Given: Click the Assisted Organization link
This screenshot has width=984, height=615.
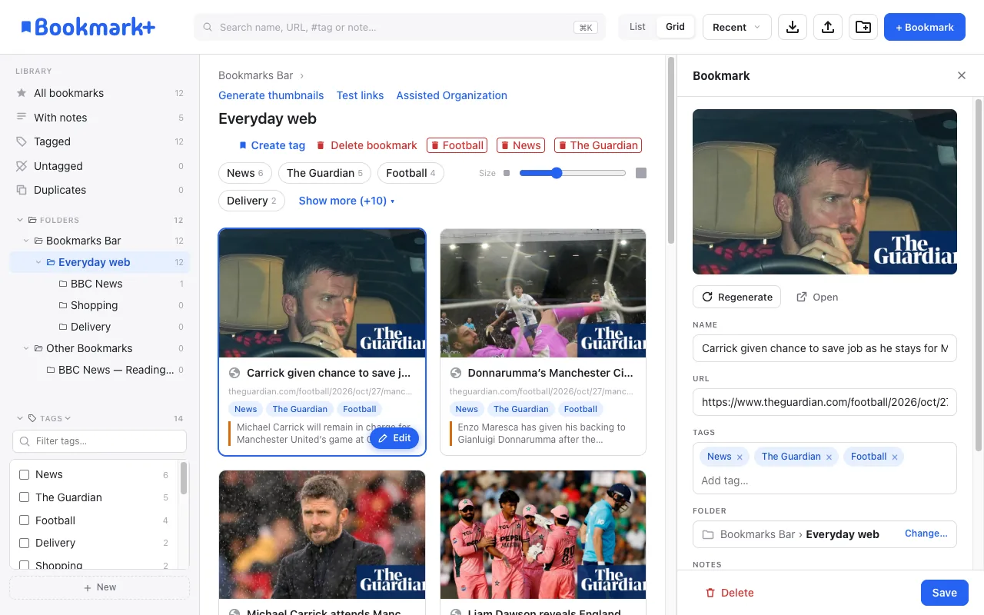Looking at the screenshot, I should pyautogui.click(x=451, y=95).
